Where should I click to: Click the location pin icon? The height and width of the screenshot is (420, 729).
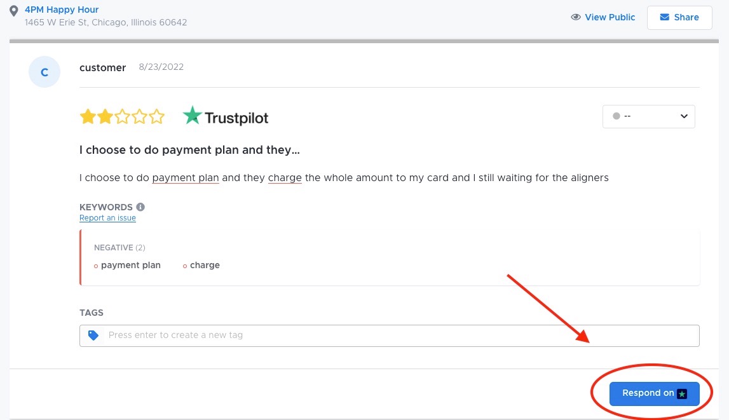(x=14, y=11)
